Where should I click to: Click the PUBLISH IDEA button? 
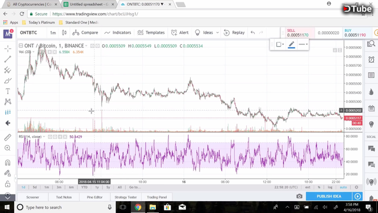329,196
